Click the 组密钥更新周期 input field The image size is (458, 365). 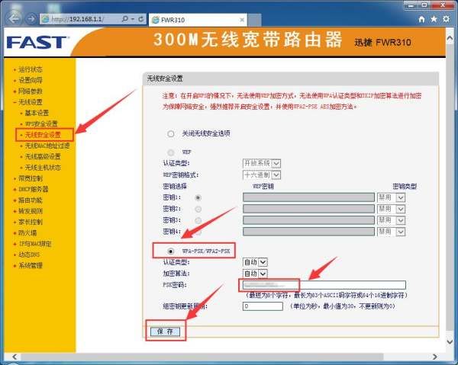tap(263, 306)
